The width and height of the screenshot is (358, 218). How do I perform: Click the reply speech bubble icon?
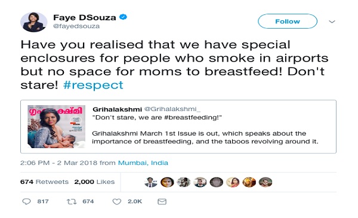26,201
